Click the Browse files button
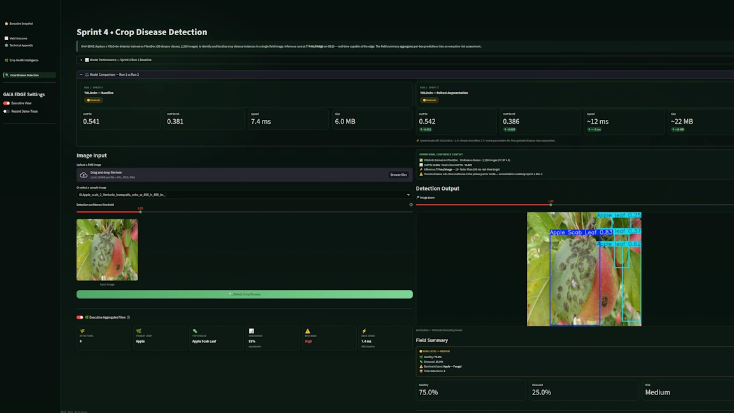The height and width of the screenshot is (413, 734). (398, 175)
